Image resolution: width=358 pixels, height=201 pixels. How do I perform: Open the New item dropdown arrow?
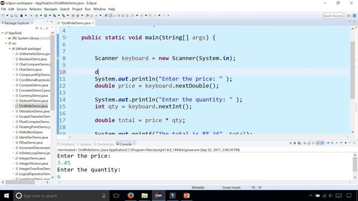pyautogui.click(x=7, y=16)
